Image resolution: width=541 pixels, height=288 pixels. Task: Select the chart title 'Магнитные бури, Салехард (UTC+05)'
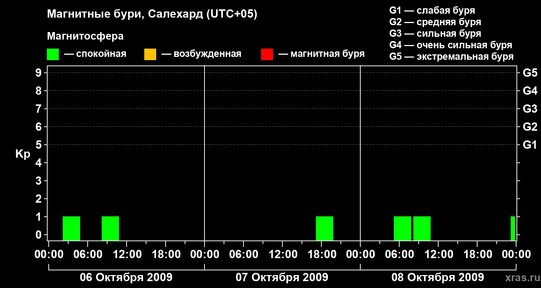pos(152,14)
